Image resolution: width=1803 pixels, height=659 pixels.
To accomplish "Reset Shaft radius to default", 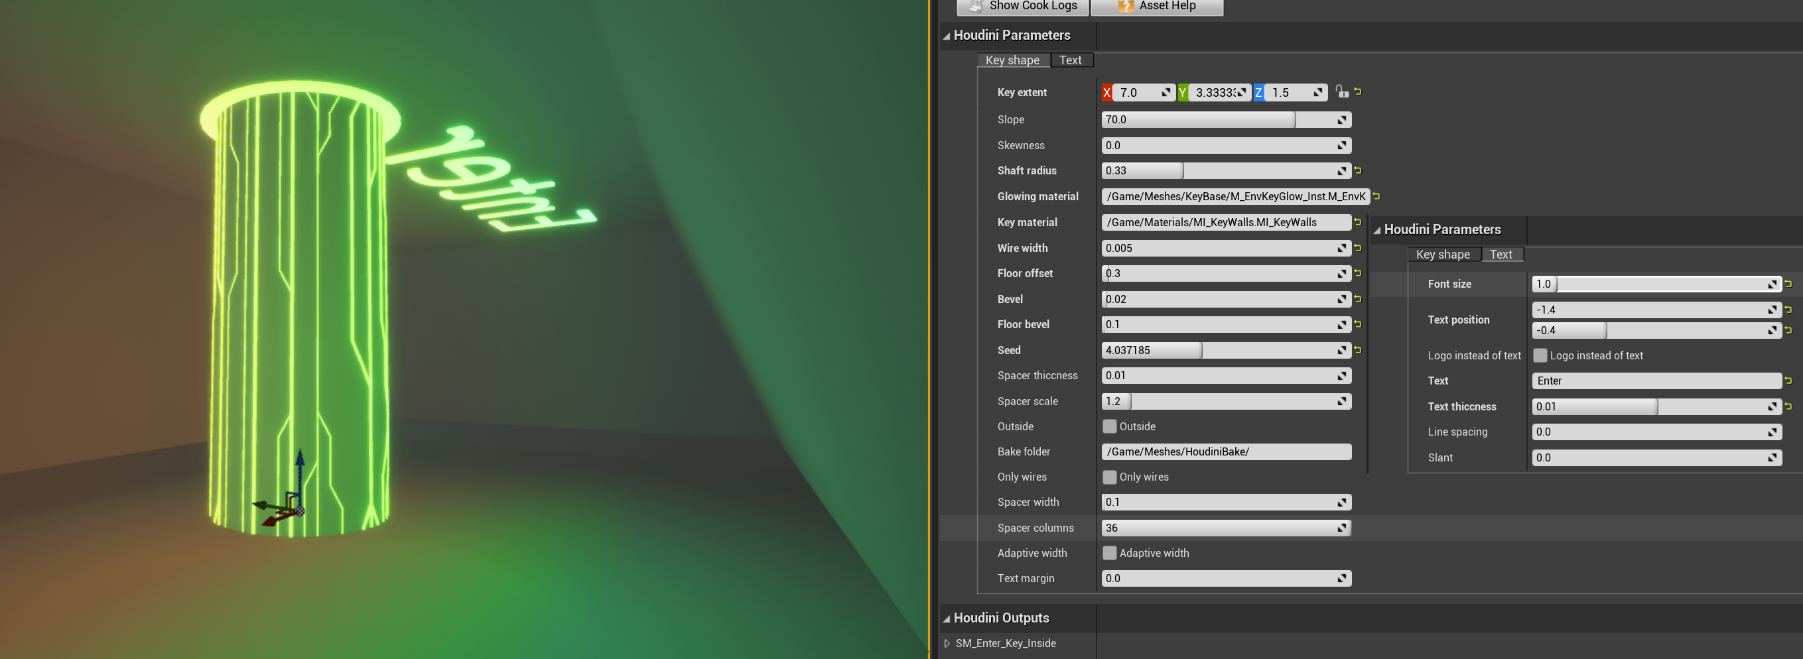I will [x=1358, y=170].
